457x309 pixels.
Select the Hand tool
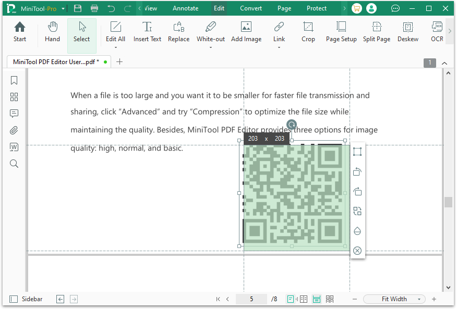pyautogui.click(x=53, y=32)
